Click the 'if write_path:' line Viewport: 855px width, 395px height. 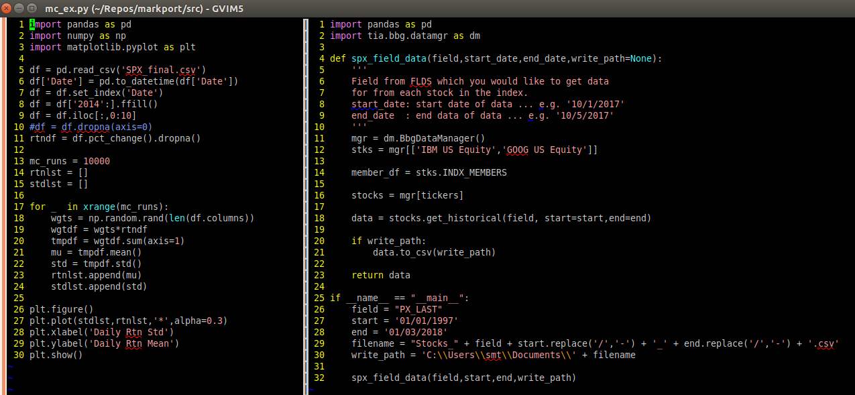(389, 241)
